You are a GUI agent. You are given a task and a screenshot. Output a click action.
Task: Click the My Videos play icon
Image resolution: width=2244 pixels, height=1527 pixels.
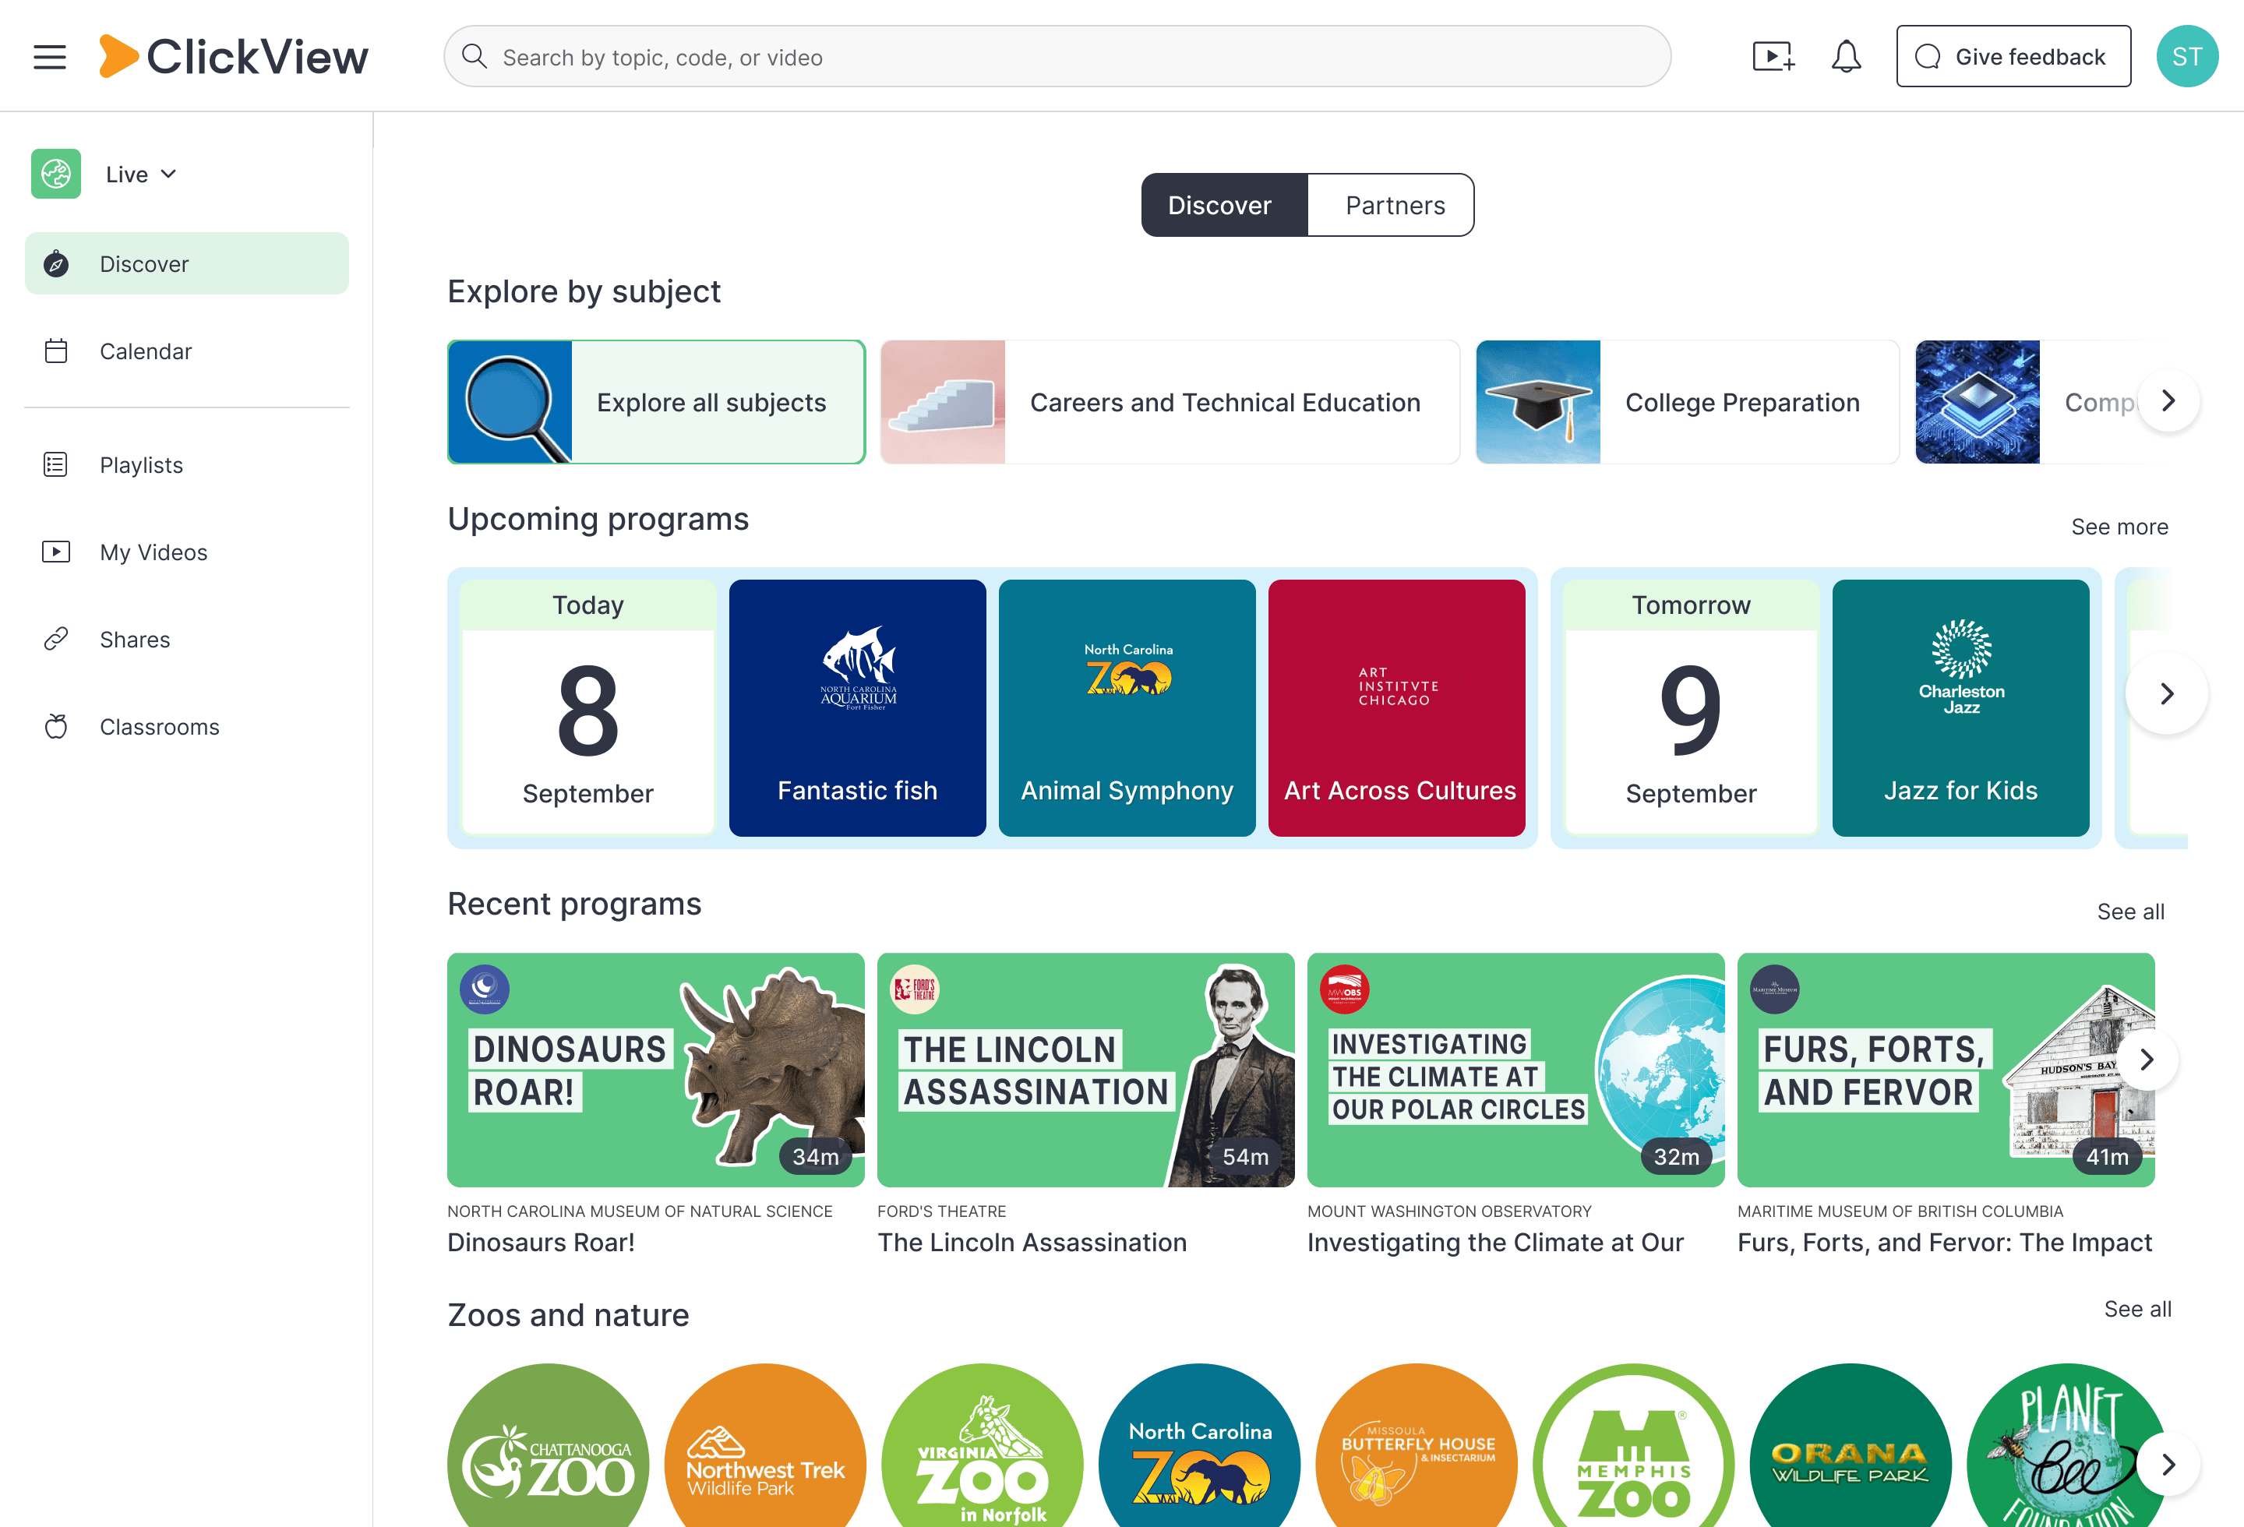[56, 552]
